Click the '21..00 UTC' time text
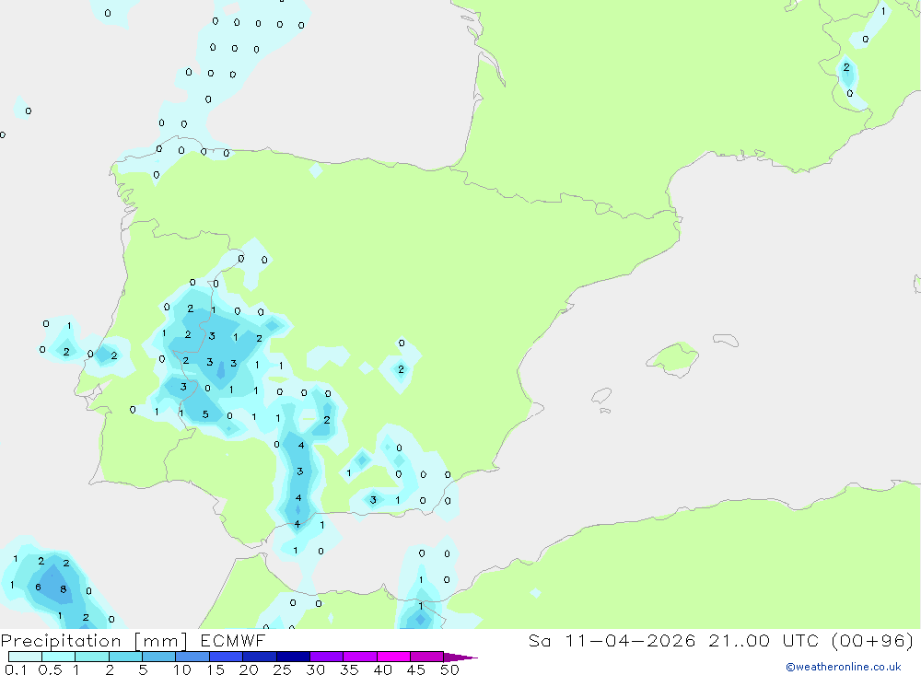This screenshot has height=675, width=921. click(x=764, y=641)
